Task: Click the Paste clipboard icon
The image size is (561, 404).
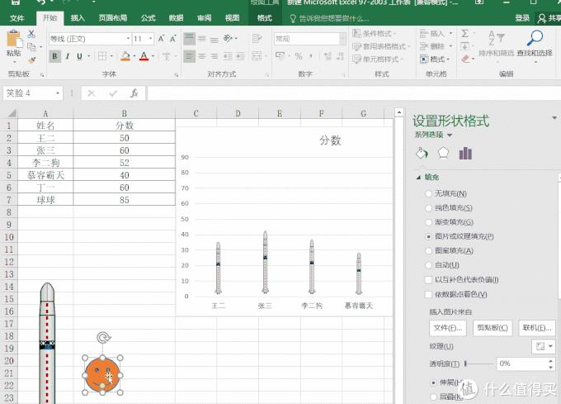Action: [x=13, y=39]
